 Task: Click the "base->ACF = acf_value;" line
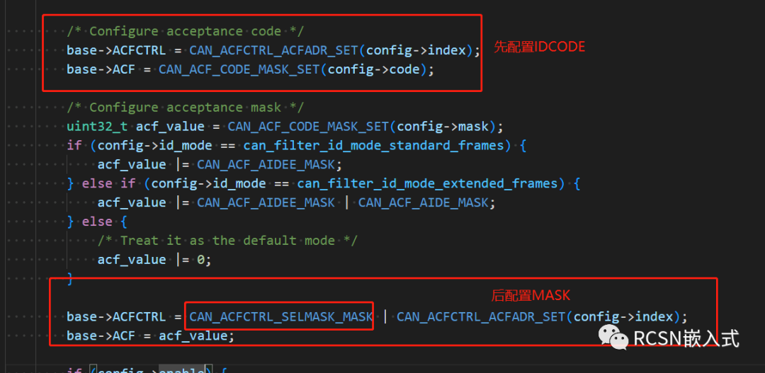click(x=150, y=335)
